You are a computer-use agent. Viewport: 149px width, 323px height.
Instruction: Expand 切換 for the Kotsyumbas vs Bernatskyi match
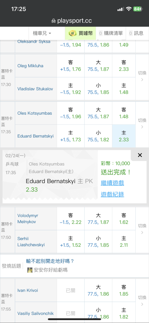[142, 123]
